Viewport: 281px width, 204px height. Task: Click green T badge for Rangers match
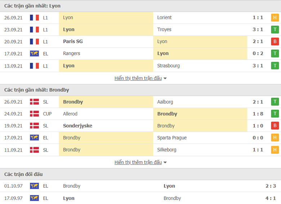pyautogui.click(x=275, y=53)
